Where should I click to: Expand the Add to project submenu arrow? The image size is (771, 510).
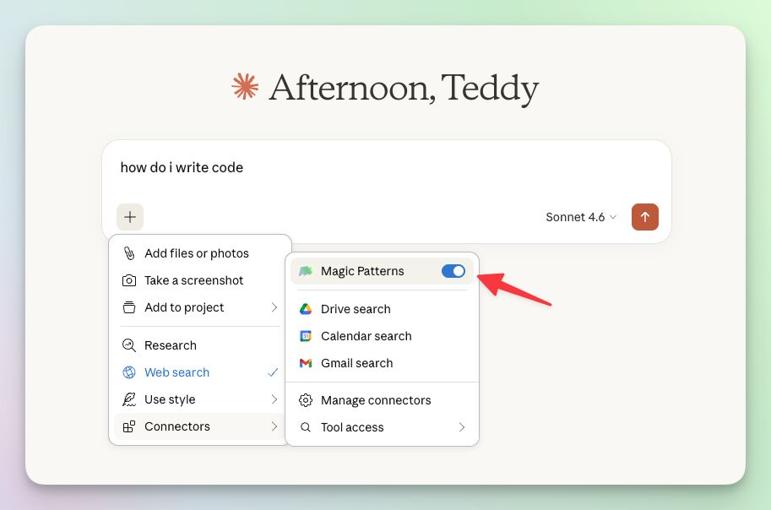click(274, 307)
